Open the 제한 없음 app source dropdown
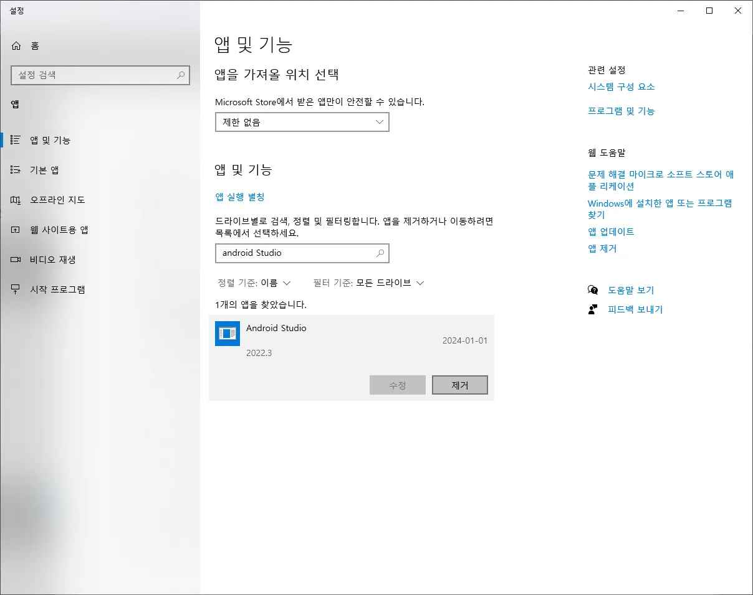This screenshot has height=595, width=753. click(302, 122)
